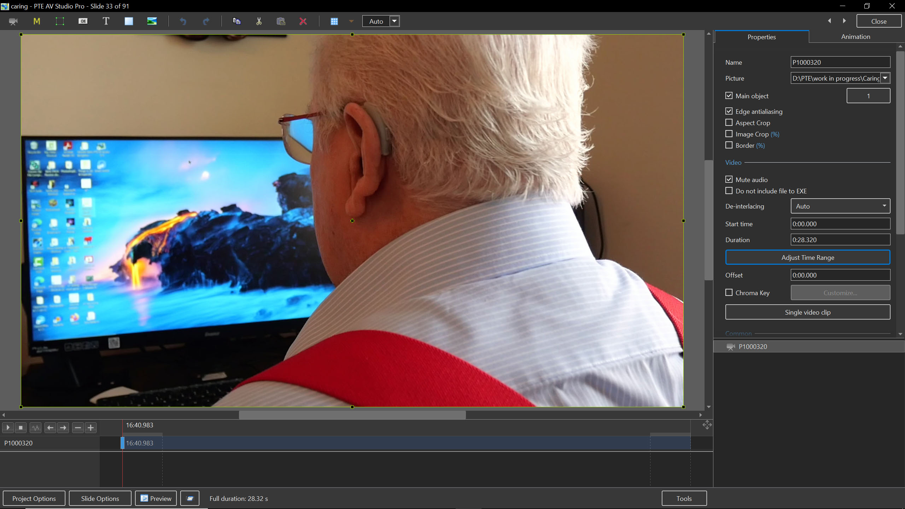Add an image via the landscape picture icon
Screen dimensions: 905x509
(x=152, y=21)
